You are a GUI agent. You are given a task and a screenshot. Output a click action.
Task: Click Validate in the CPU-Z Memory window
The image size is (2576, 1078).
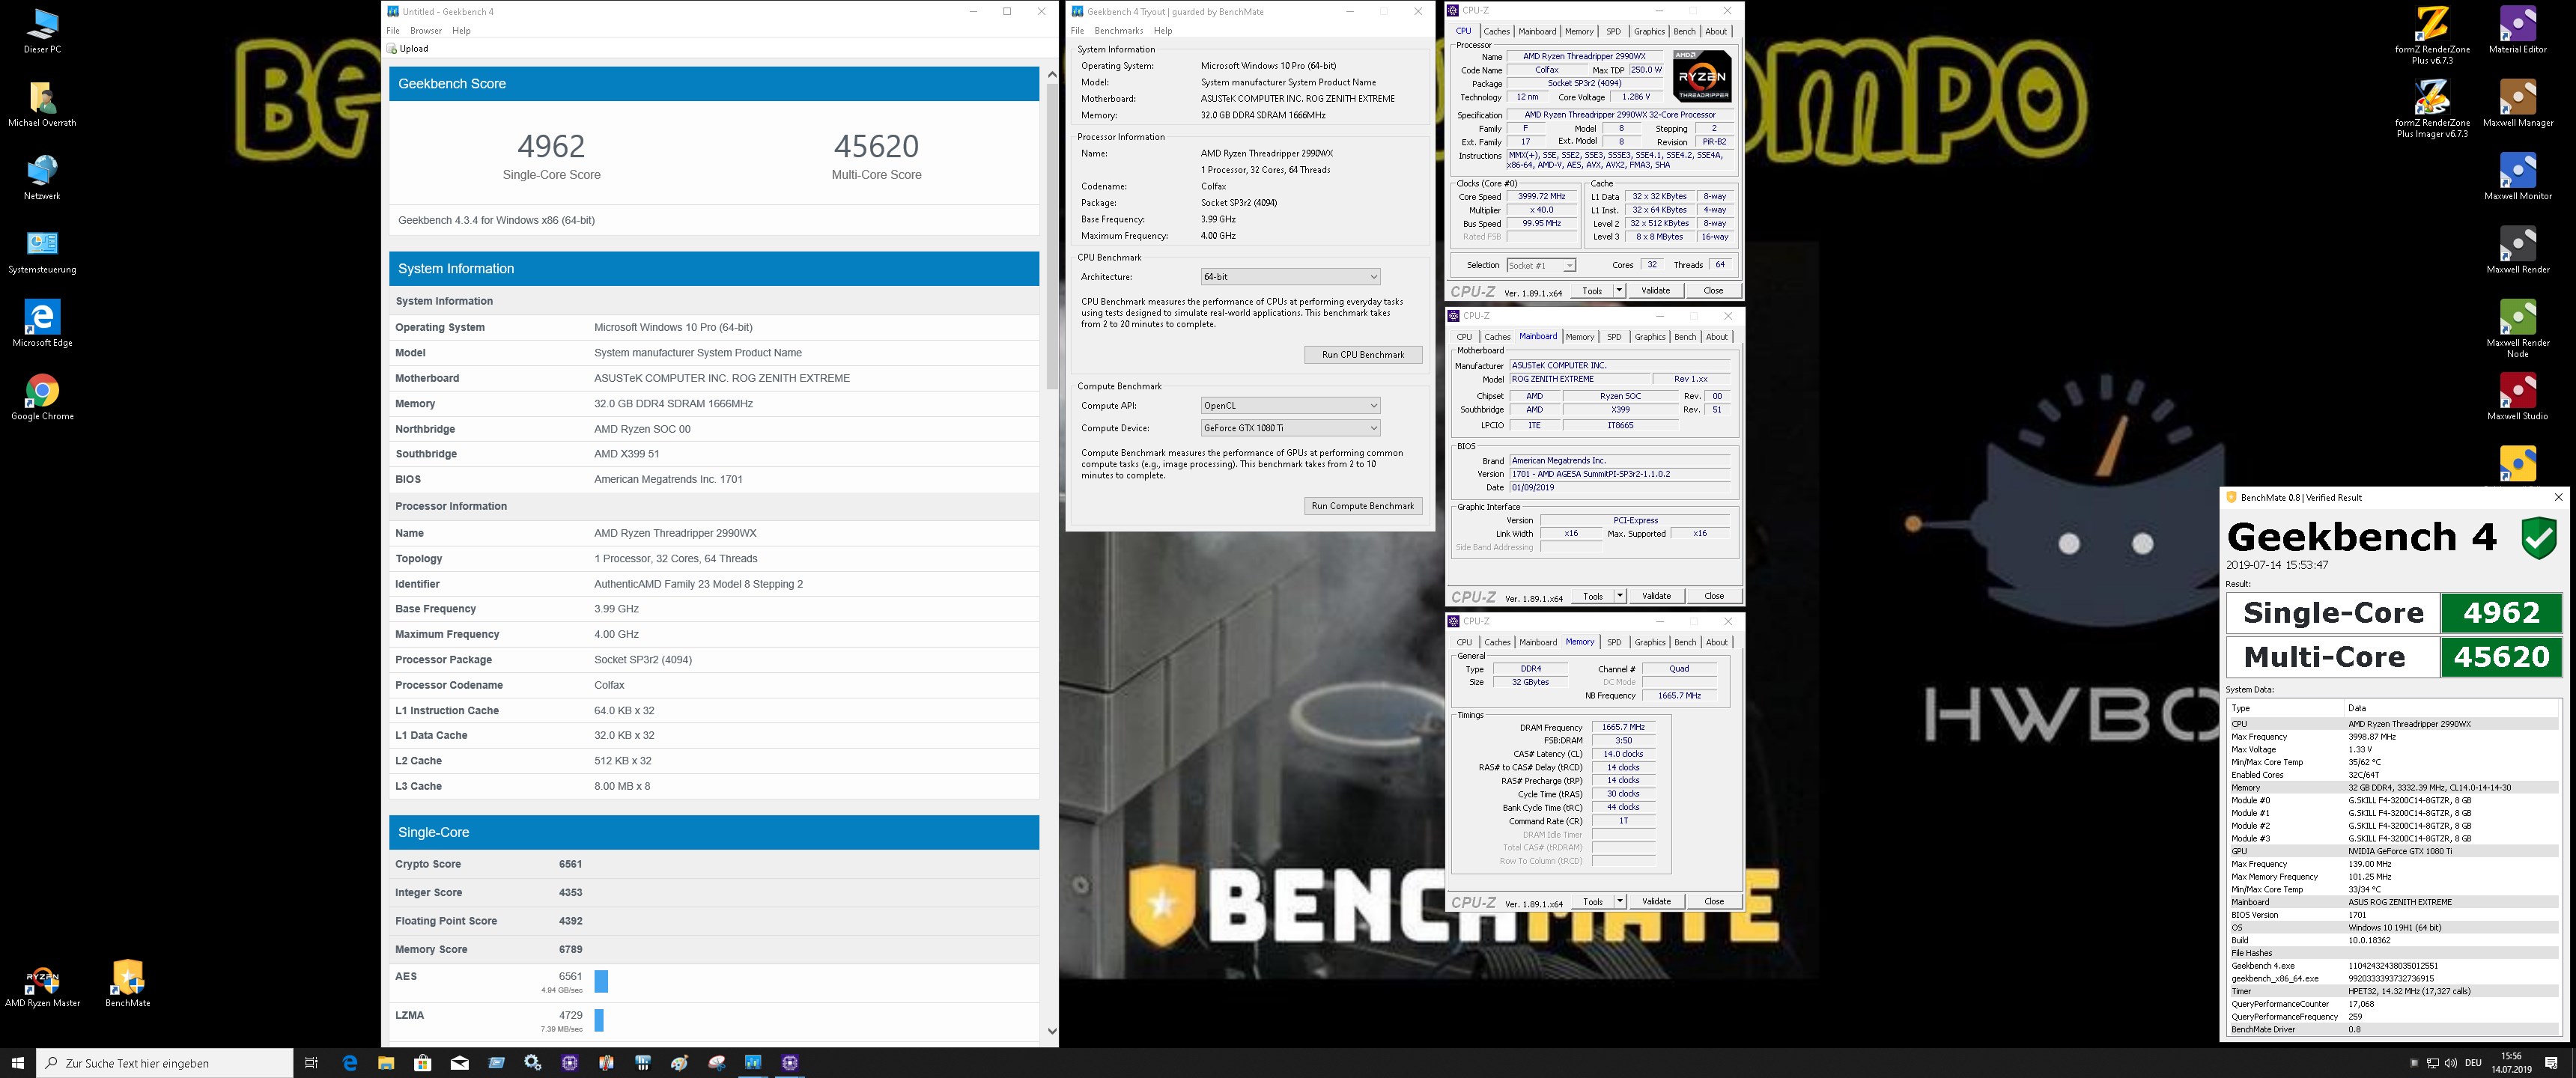pos(1656,901)
